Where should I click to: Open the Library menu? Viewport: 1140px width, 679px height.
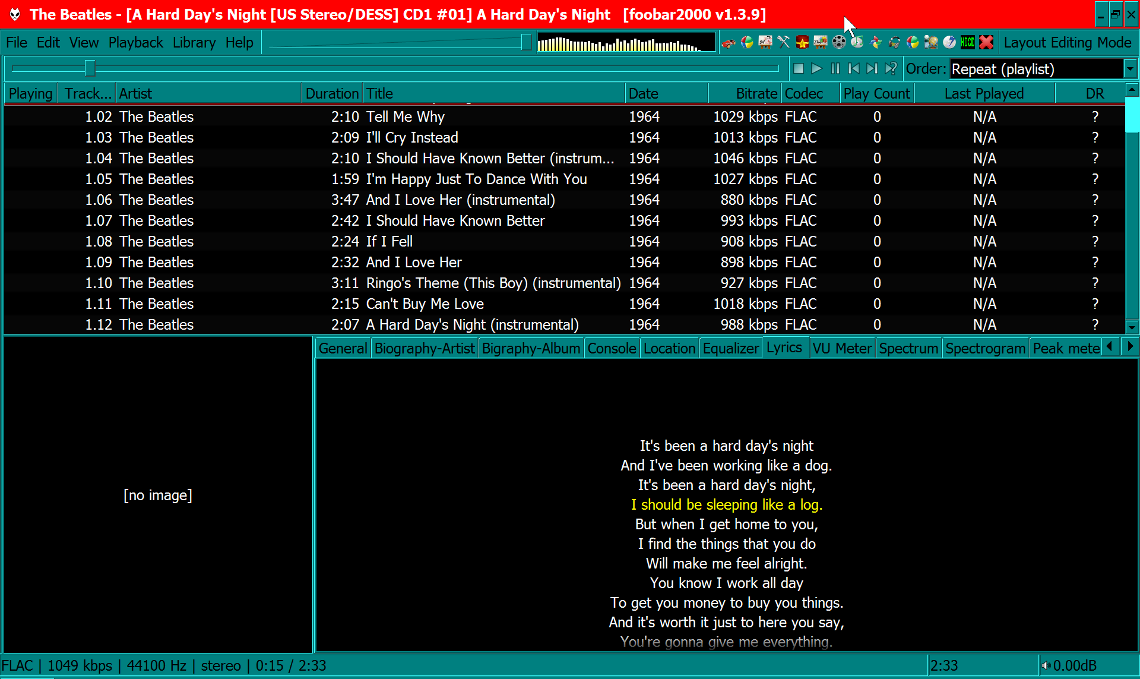tap(194, 43)
